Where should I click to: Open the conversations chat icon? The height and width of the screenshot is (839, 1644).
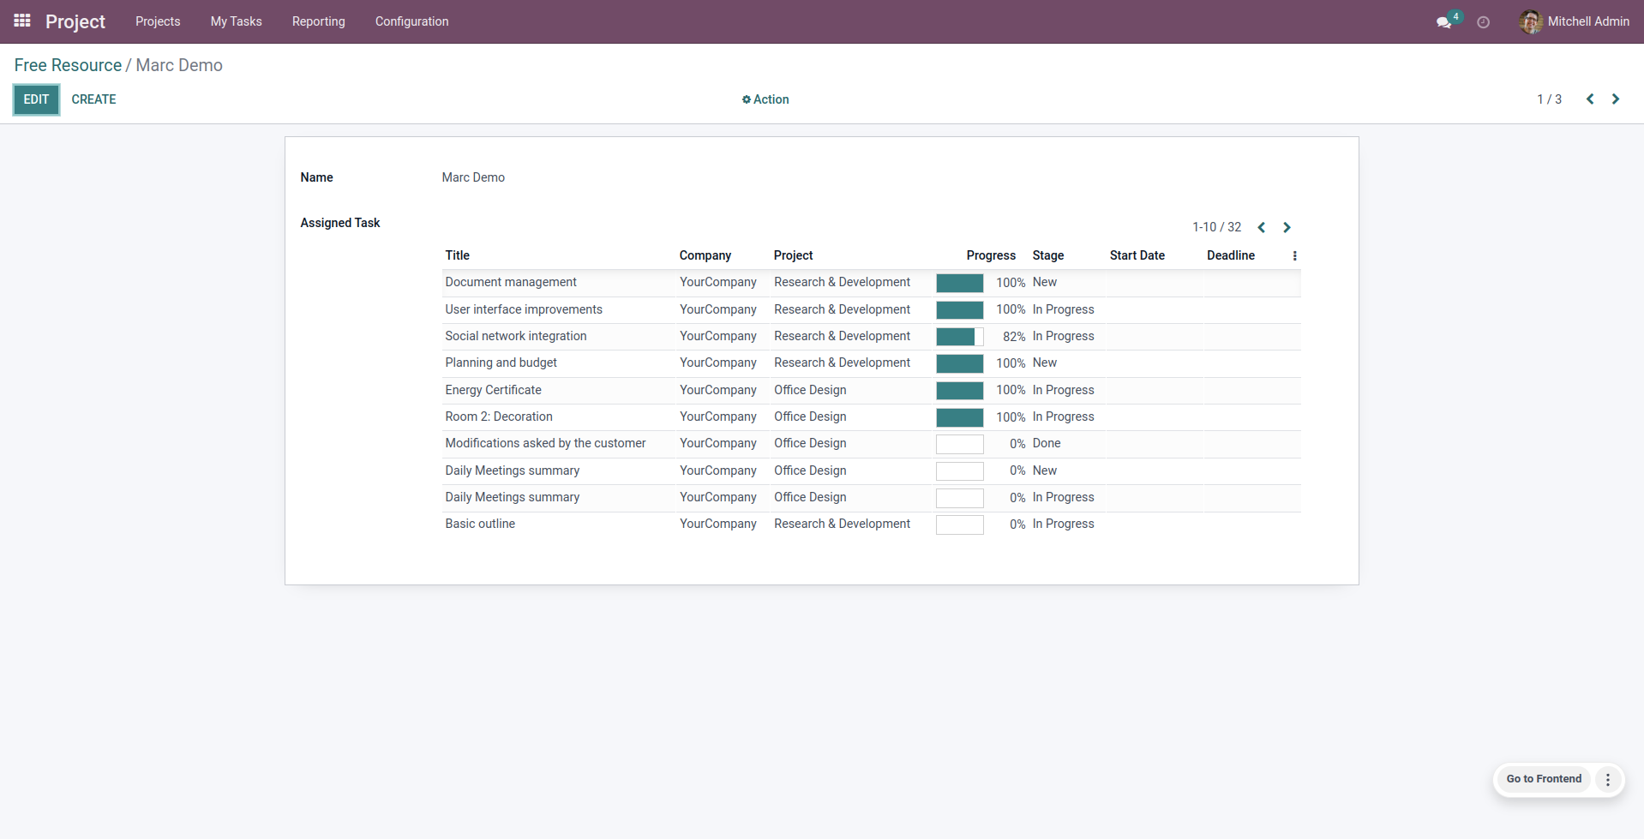pyautogui.click(x=1443, y=22)
